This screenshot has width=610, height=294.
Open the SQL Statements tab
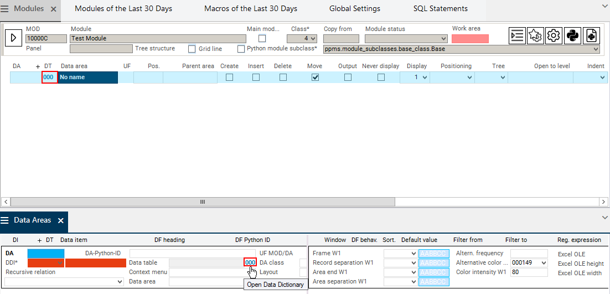point(440,9)
